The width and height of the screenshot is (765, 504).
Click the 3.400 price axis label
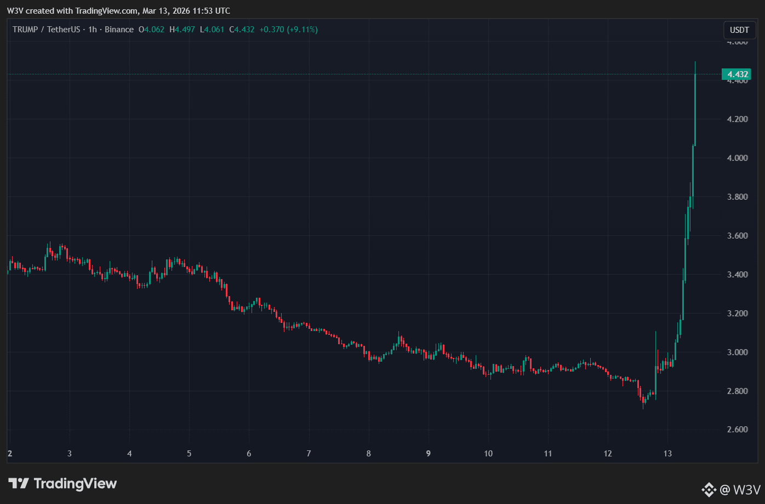[x=738, y=275]
